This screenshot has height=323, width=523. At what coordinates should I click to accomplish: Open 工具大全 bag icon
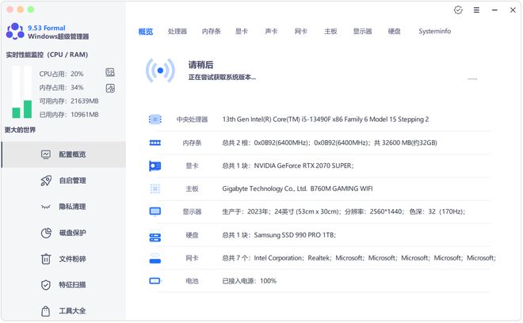46,311
